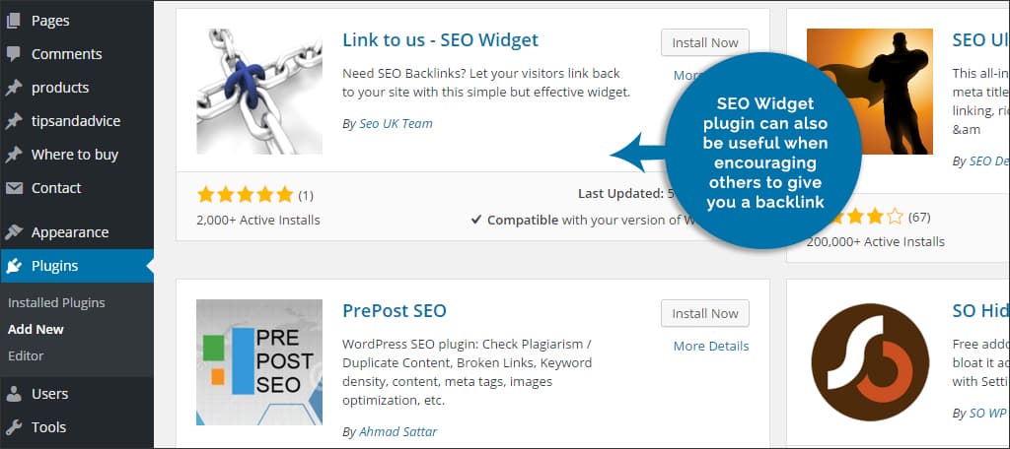Open the Where to buy menu
This screenshot has width=1010, height=449.
click(x=74, y=155)
